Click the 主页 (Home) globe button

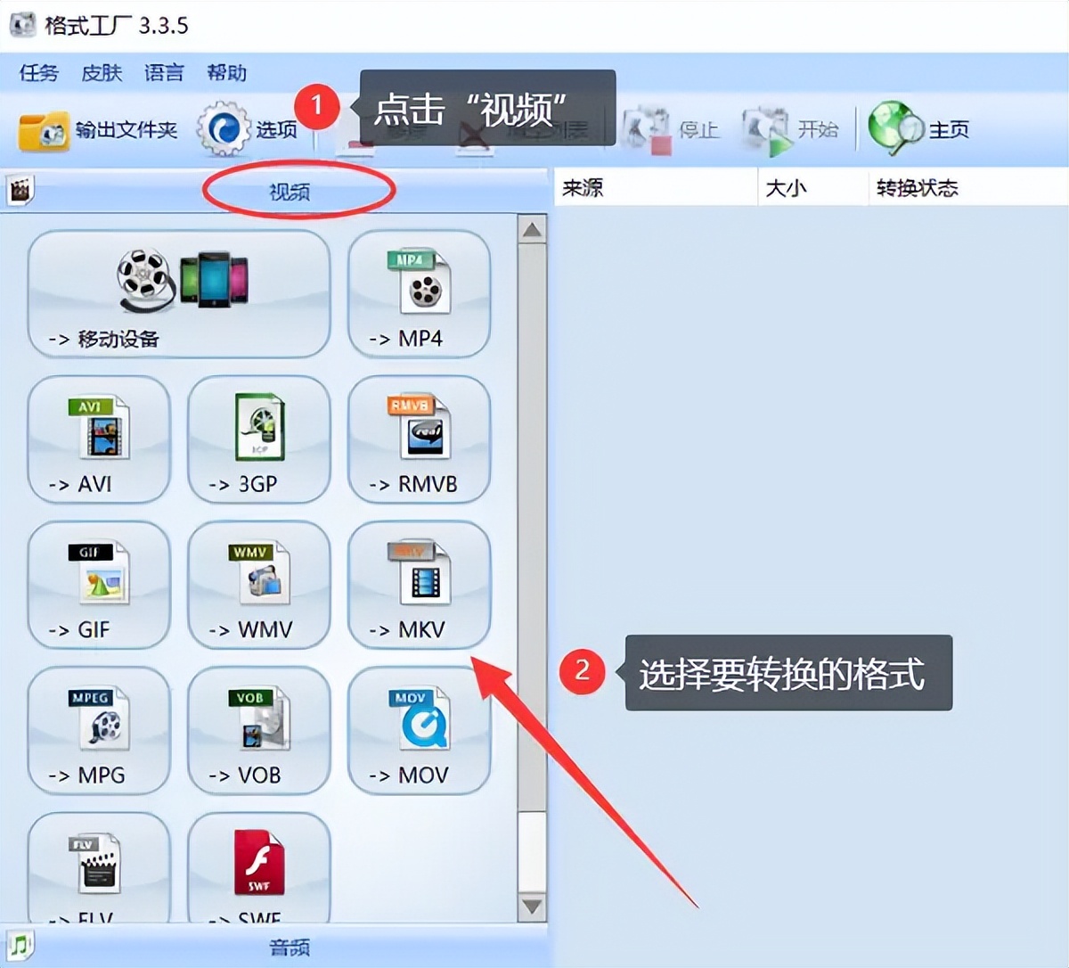point(919,130)
